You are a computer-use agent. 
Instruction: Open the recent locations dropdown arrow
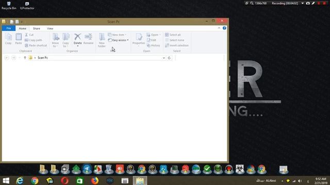click(x=20, y=58)
